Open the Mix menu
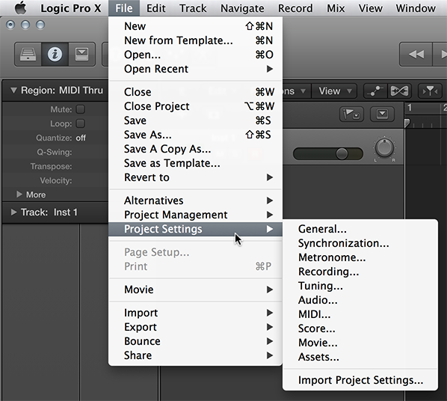447x401 pixels. pyautogui.click(x=336, y=8)
